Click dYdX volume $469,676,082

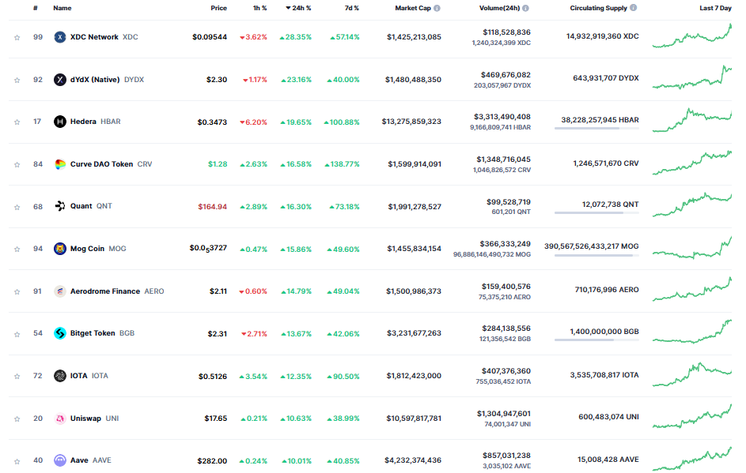click(506, 74)
